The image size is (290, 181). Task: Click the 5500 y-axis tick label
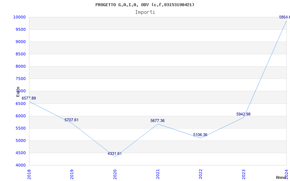click(21, 129)
